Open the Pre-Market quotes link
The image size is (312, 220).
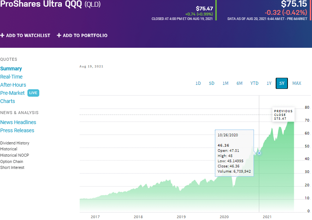12,93
